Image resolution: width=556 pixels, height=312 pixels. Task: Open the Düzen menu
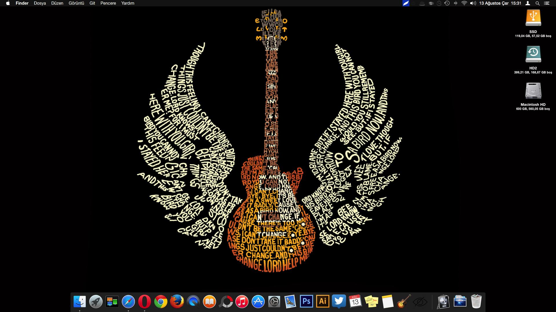(x=57, y=3)
